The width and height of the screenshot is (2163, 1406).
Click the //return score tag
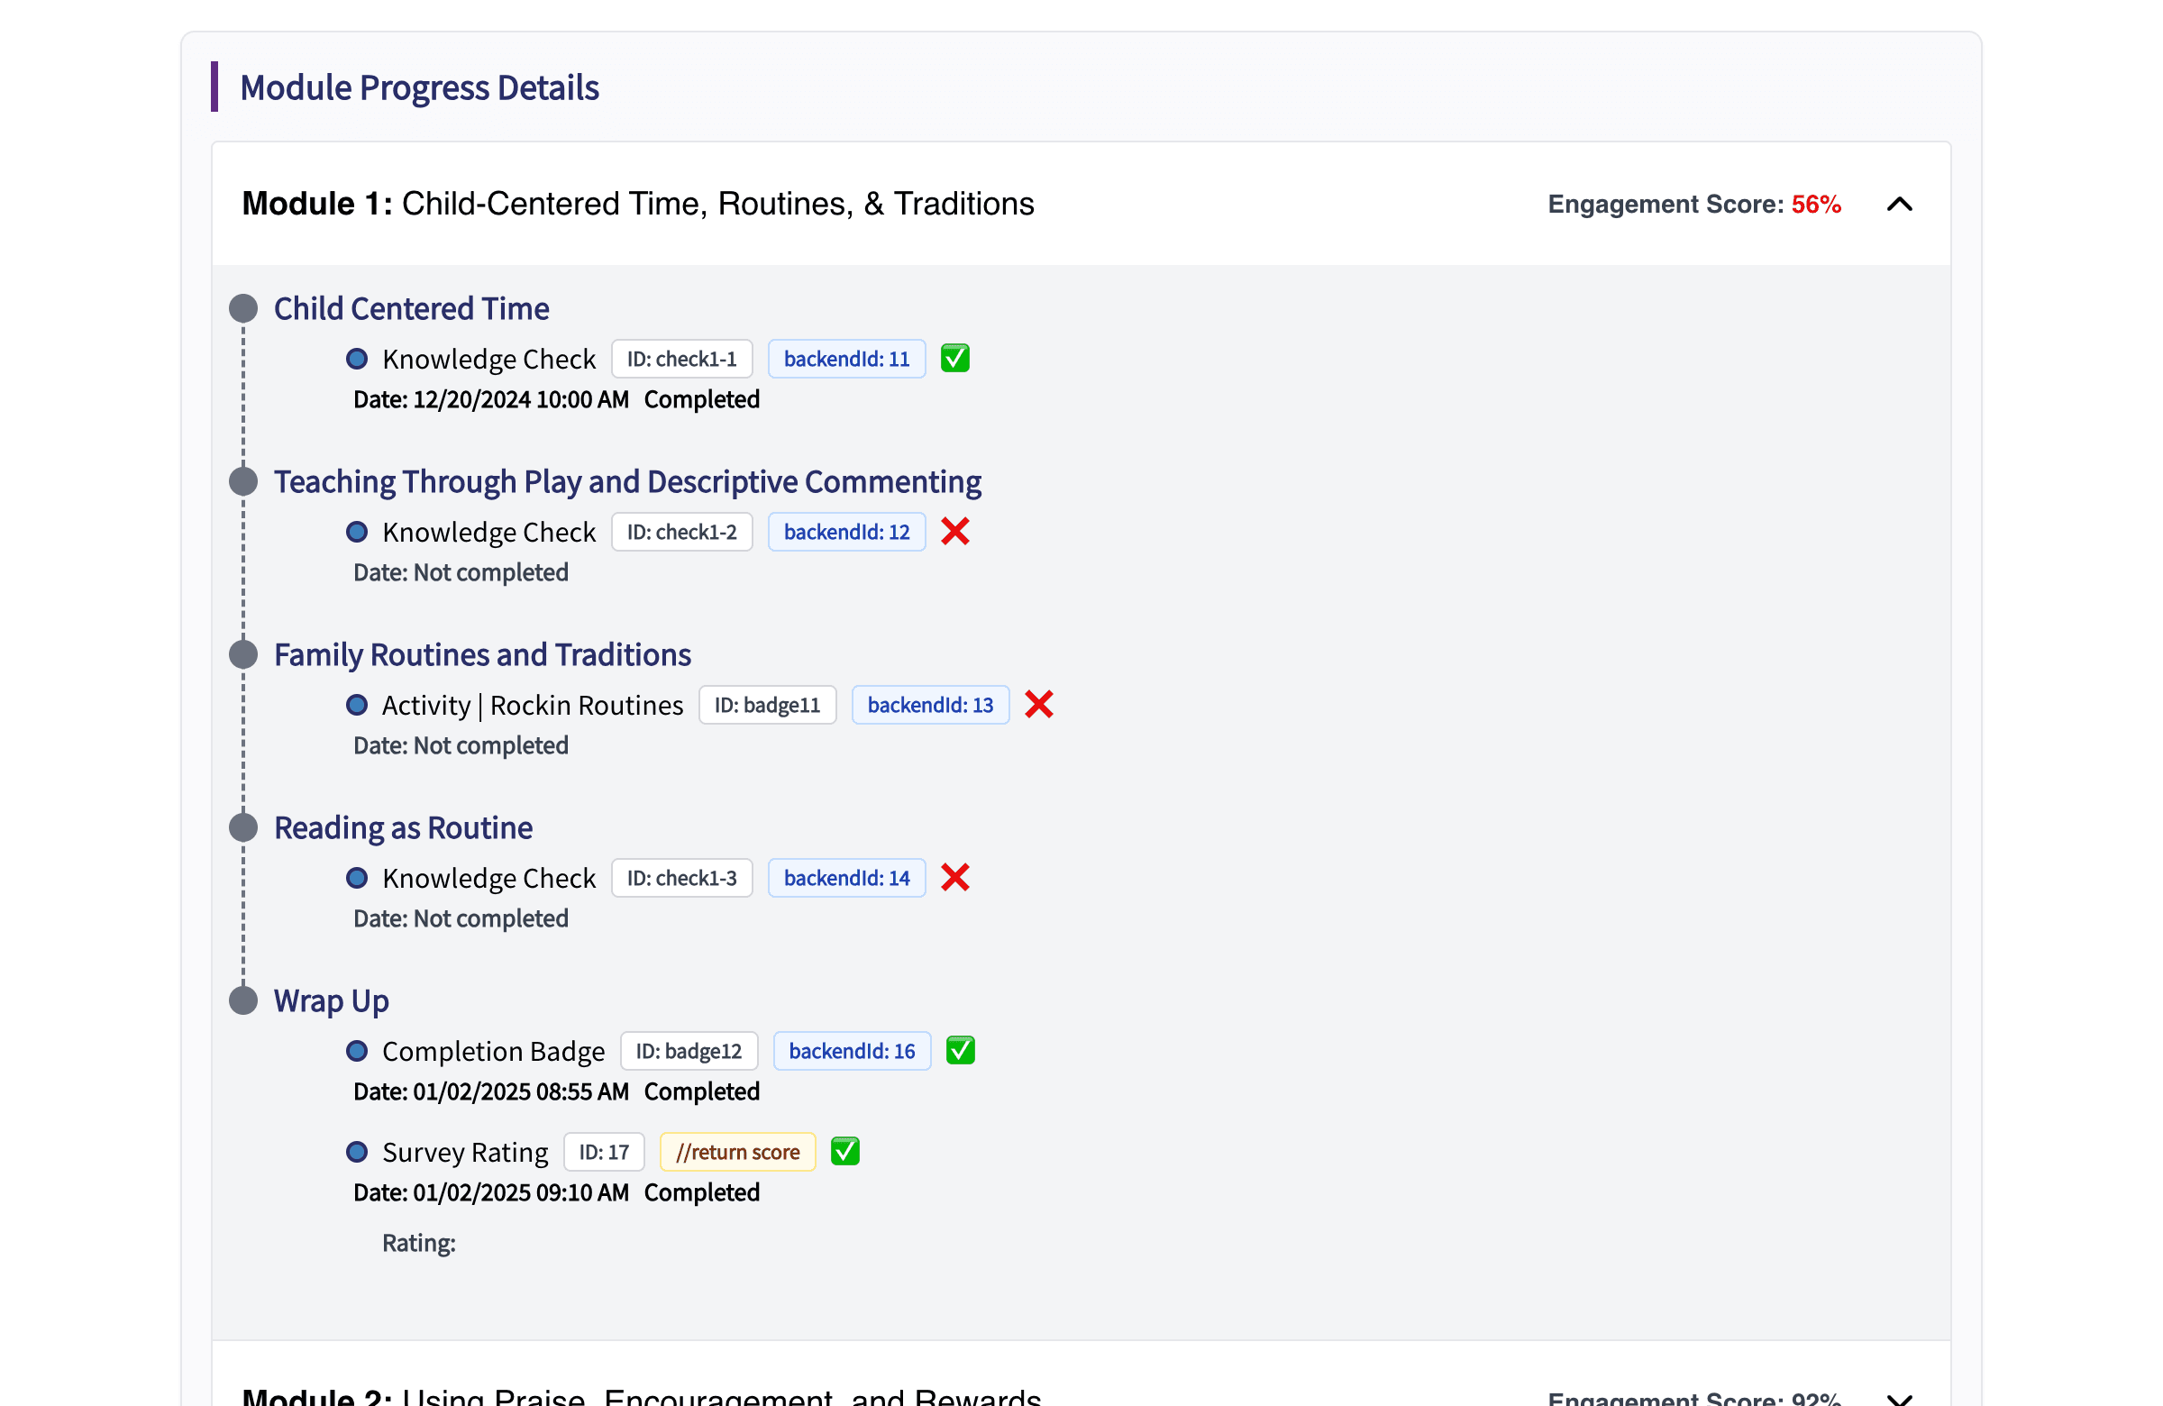[x=737, y=1152]
